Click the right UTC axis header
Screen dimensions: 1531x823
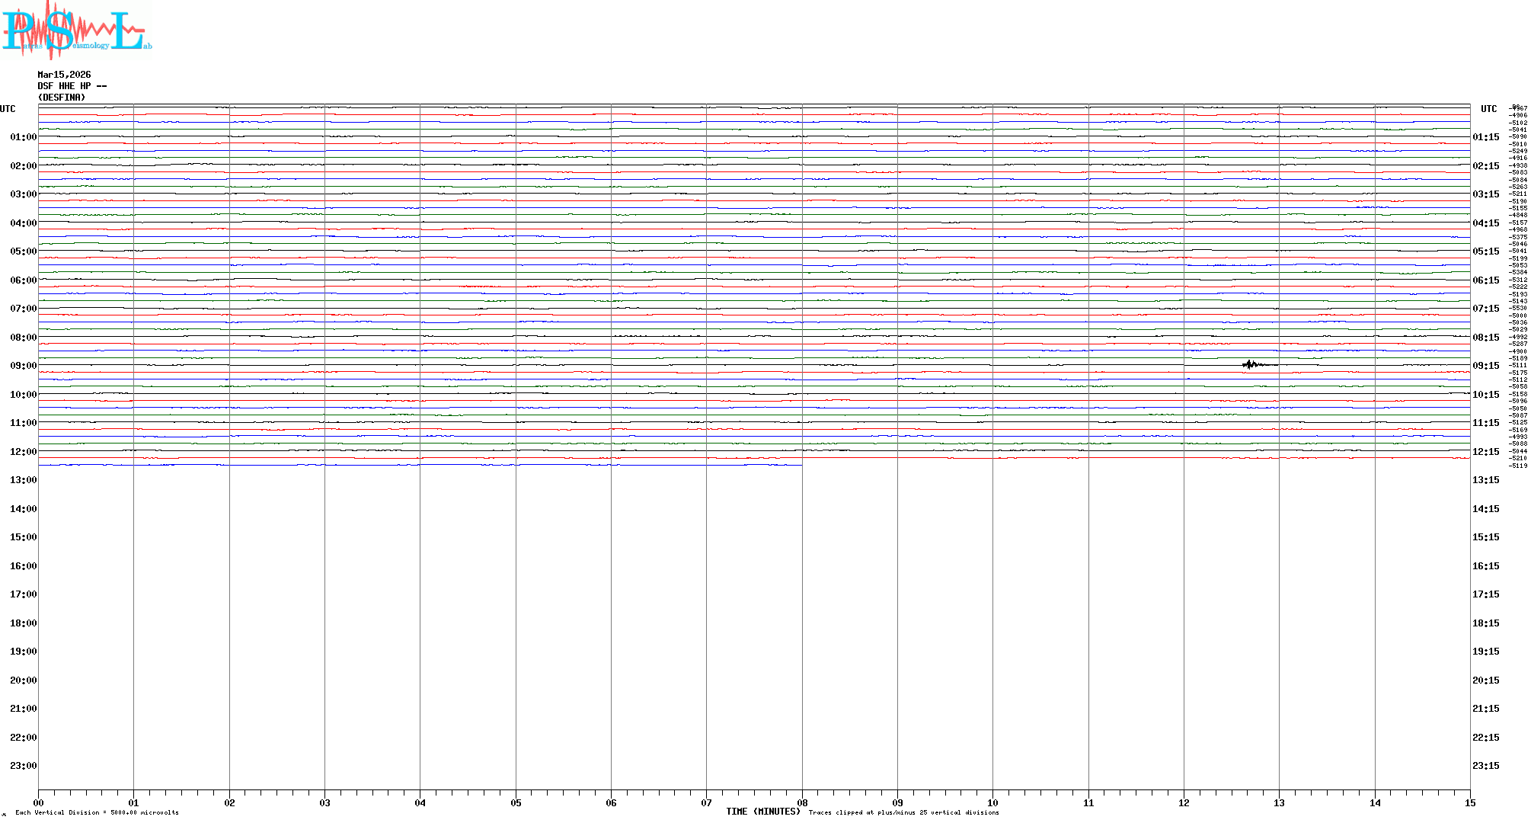coord(1488,109)
